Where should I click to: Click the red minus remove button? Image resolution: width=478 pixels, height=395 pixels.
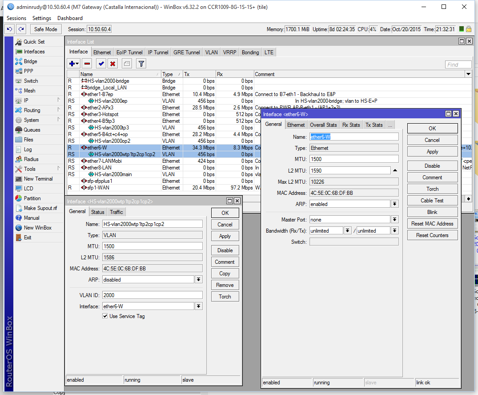pos(87,64)
